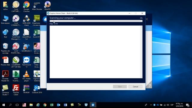Click inside the empty scan results list
This screenshot has width=192, height=108.
coord(95,52)
